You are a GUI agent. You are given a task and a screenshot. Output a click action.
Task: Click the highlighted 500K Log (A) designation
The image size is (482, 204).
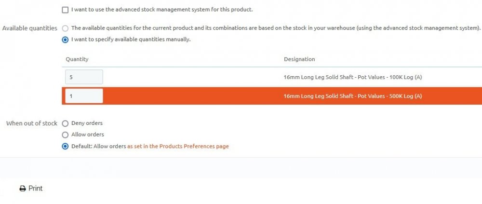coord(353,96)
